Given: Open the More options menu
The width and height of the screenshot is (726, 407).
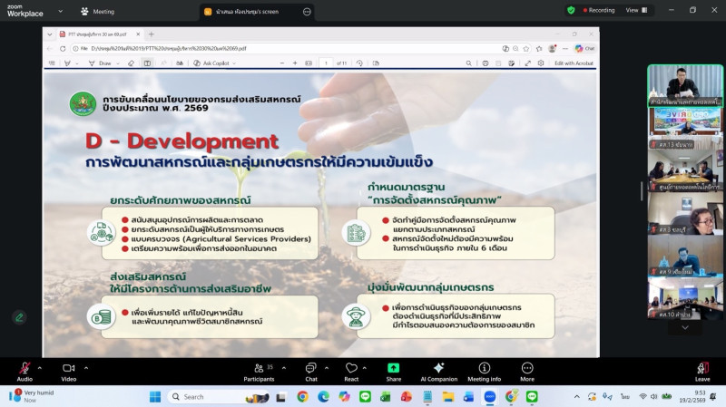Looking at the screenshot, I should (x=527, y=368).
